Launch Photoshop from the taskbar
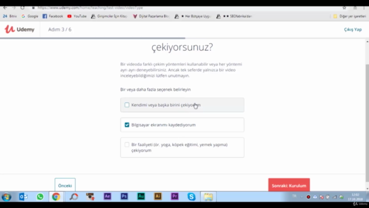Screen dimensions: 369x208 tap(124, 196)
